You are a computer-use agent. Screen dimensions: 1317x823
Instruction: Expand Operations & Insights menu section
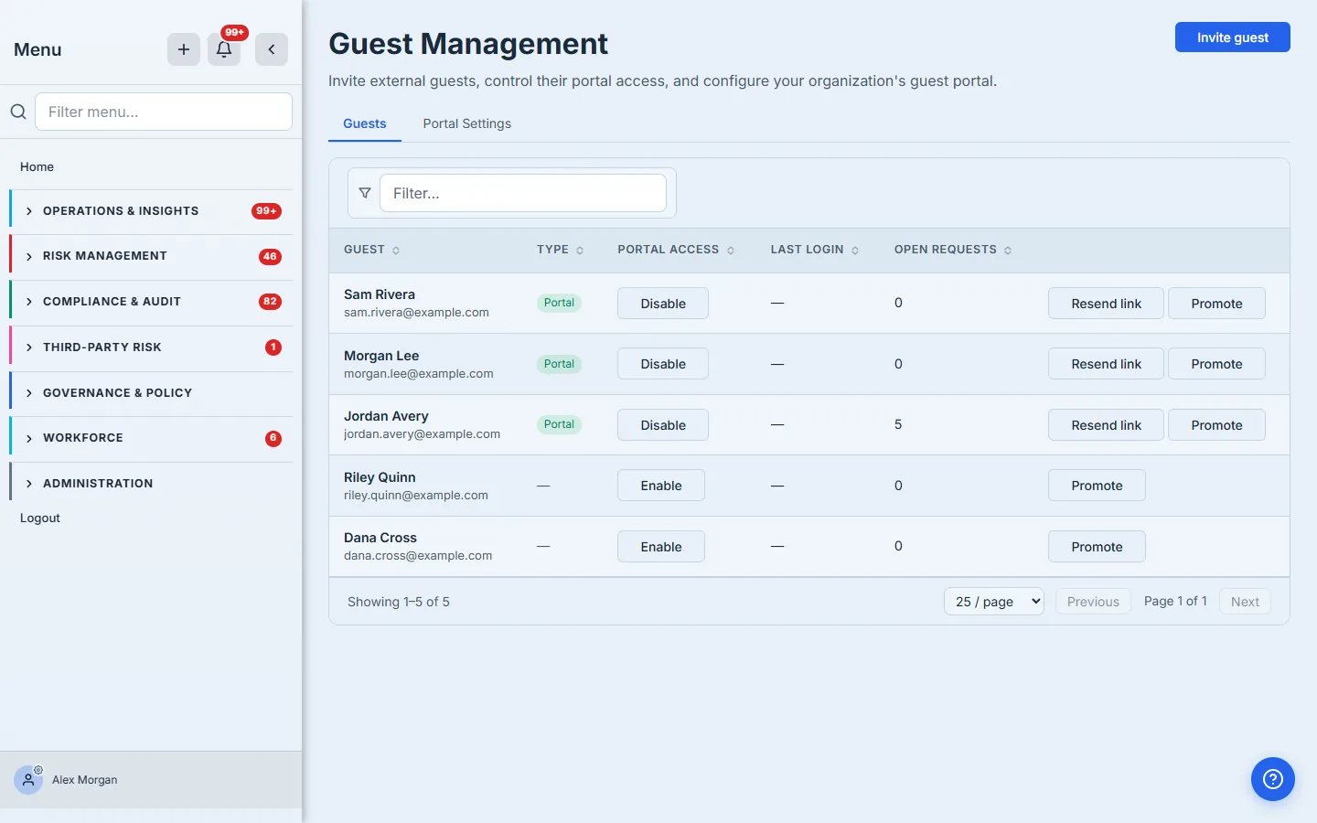click(151, 211)
